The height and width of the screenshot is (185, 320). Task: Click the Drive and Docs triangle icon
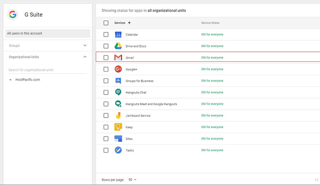118,46
